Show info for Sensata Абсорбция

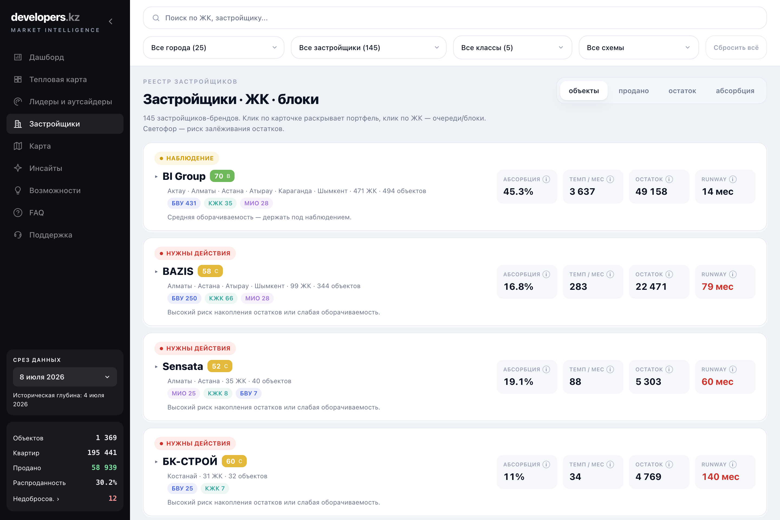546,369
